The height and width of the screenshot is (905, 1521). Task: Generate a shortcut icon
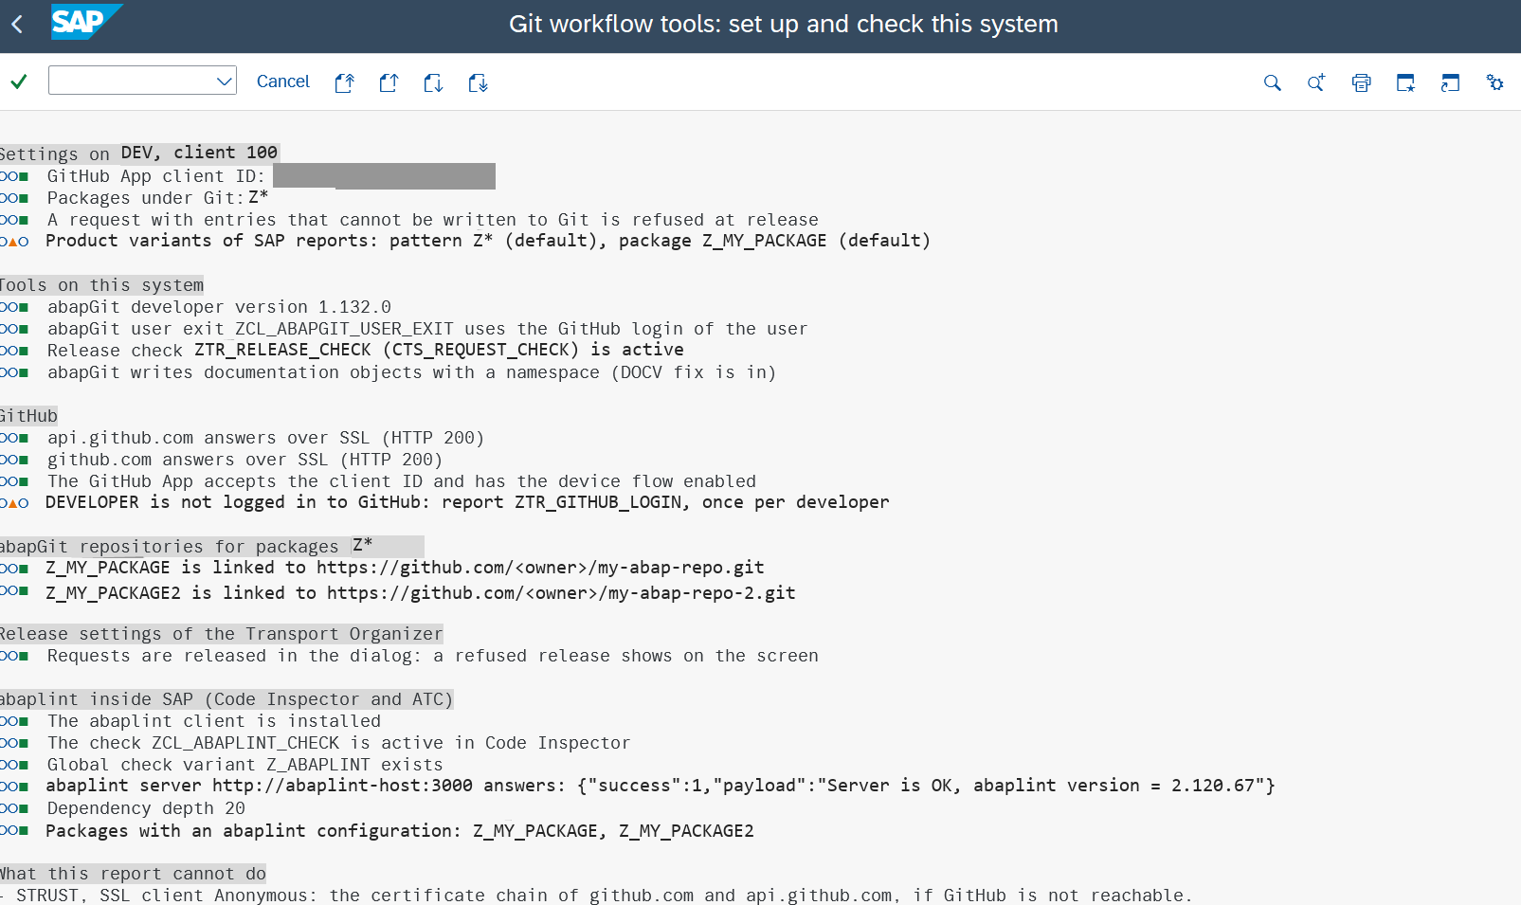click(x=1450, y=82)
